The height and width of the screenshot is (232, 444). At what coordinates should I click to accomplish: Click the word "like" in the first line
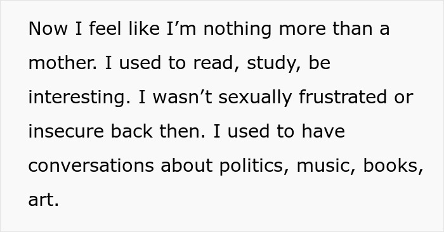point(144,29)
